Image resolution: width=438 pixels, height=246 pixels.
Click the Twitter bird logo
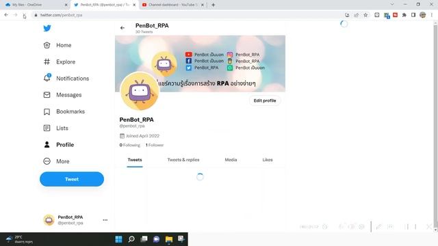point(47,28)
